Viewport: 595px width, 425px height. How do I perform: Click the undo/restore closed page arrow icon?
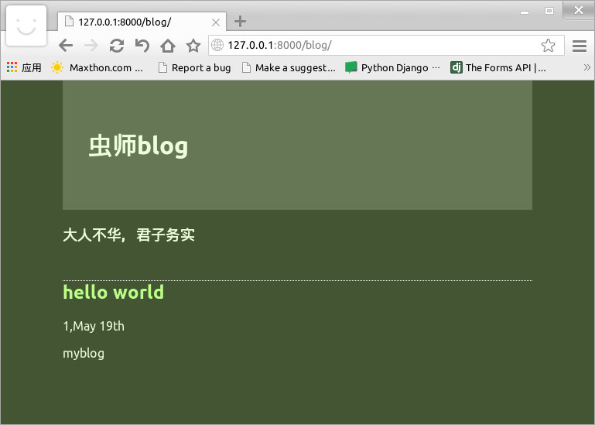(x=142, y=46)
